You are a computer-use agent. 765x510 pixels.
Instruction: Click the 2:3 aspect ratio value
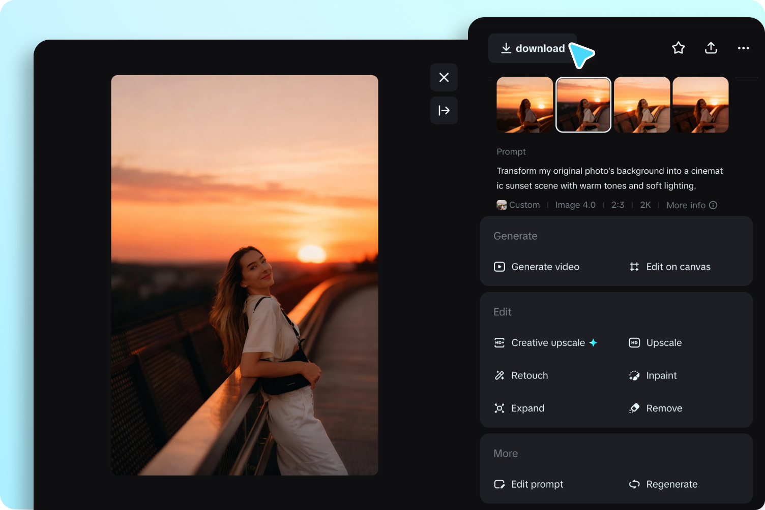pyautogui.click(x=617, y=205)
